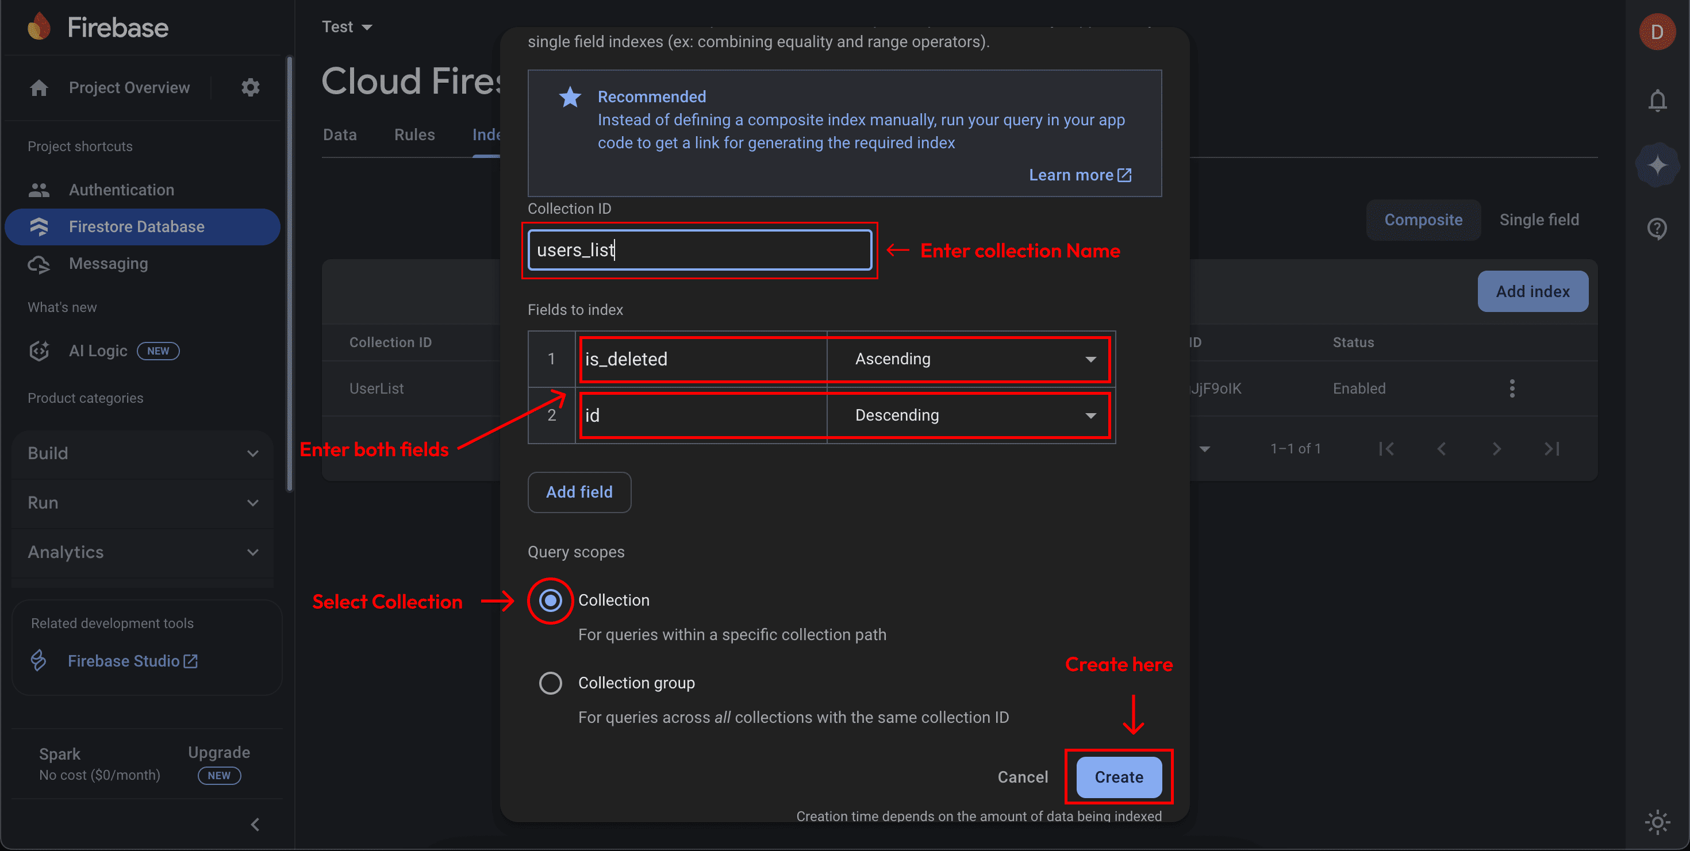1690x851 pixels.
Task: Click the Create button
Action: (x=1118, y=777)
